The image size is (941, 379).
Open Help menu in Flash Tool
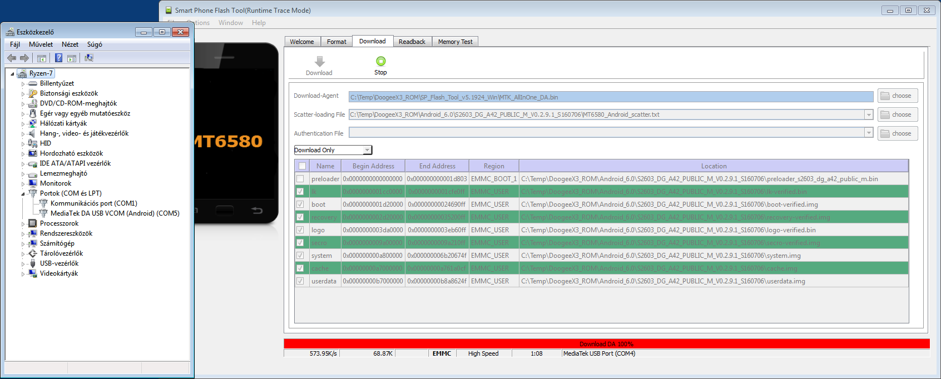(259, 23)
